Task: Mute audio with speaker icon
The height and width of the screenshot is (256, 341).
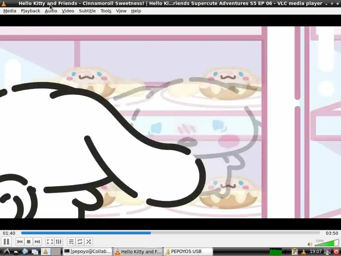Action: (310, 244)
